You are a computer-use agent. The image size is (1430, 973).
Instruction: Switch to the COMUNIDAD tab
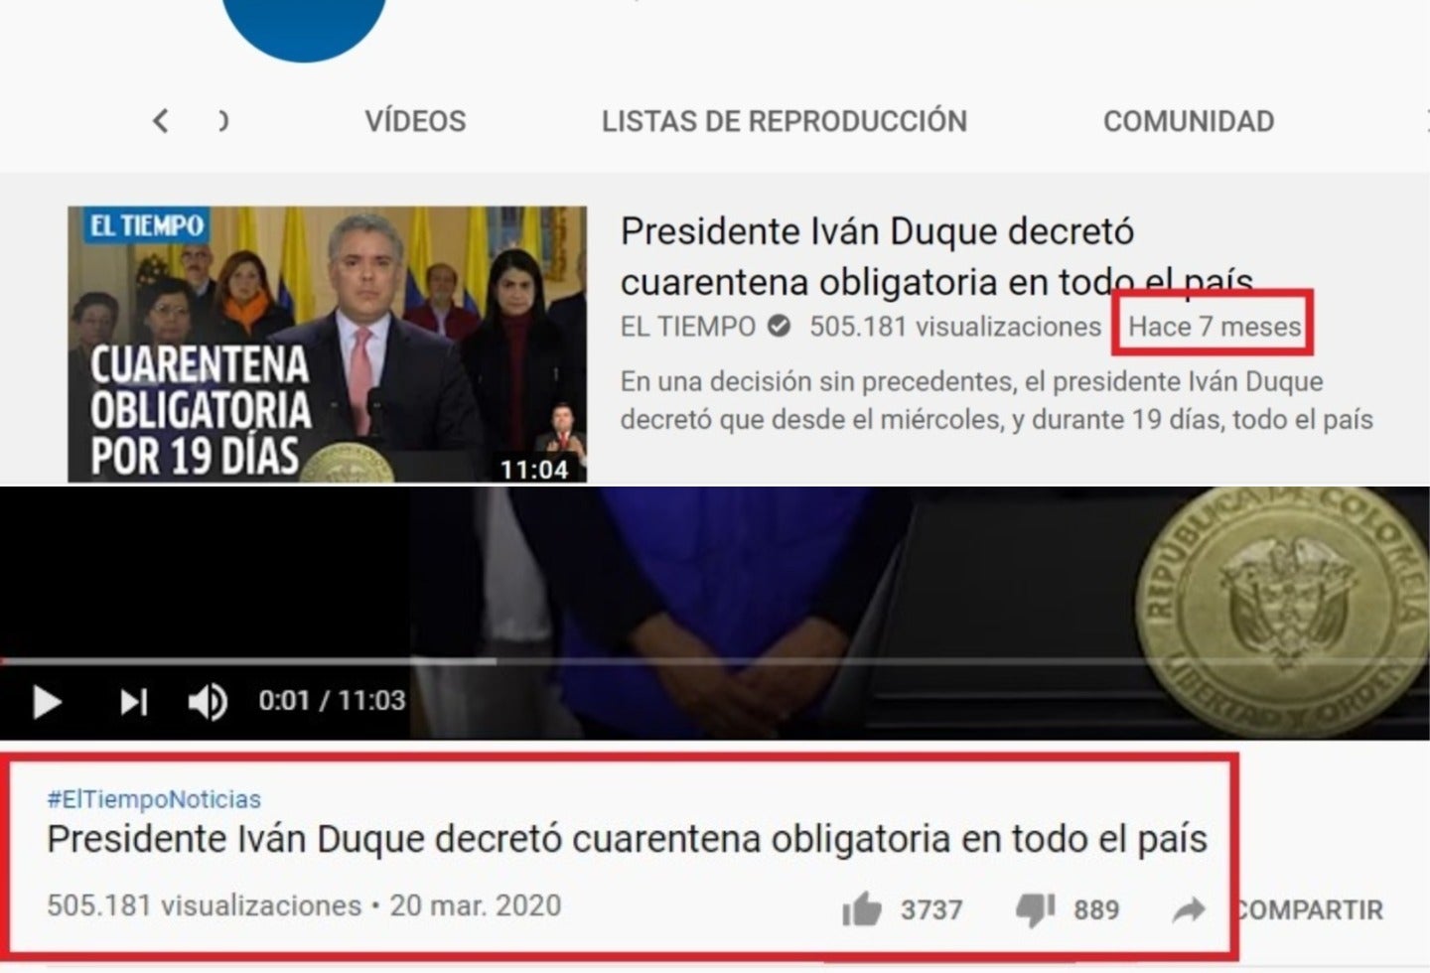click(1188, 120)
